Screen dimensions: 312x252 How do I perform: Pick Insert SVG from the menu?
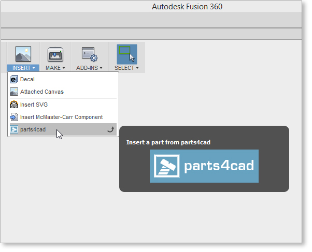pyautogui.click(x=34, y=105)
